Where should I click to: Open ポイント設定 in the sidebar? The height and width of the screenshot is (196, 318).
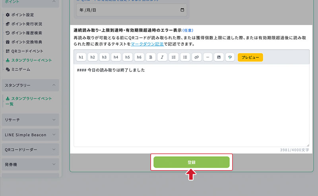tap(22, 15)
